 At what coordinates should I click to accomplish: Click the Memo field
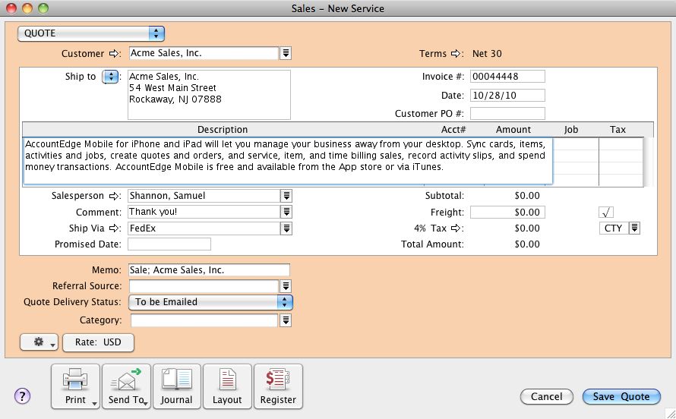coord(209,270)
